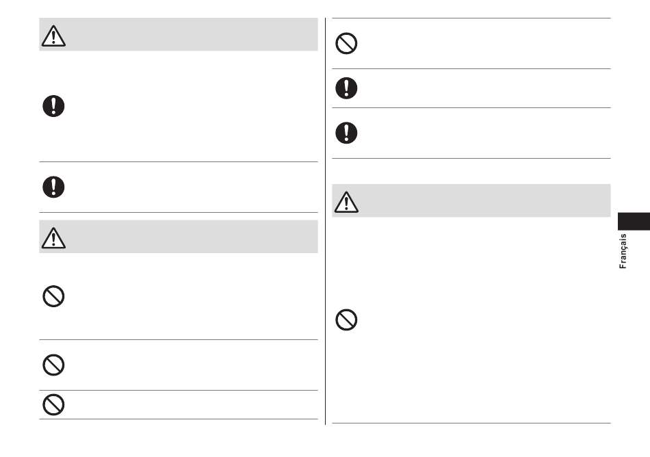Click the second exclamation circle in the left column
Screen dimensions: 650x457
coord(53,187)
